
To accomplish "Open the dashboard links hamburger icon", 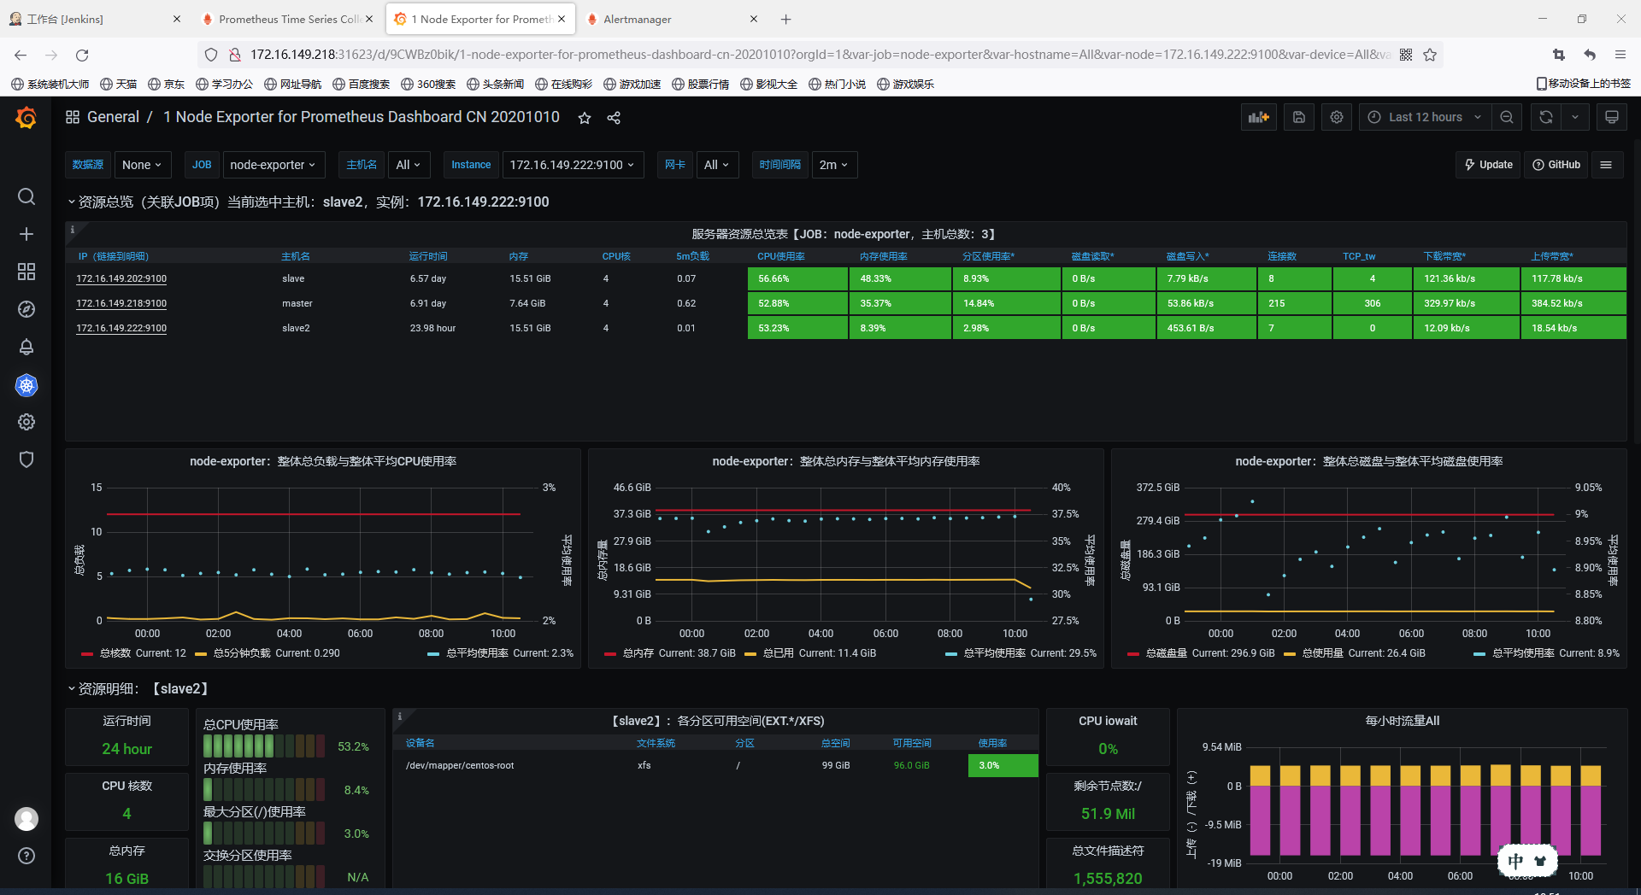I will click(1606, 165).
